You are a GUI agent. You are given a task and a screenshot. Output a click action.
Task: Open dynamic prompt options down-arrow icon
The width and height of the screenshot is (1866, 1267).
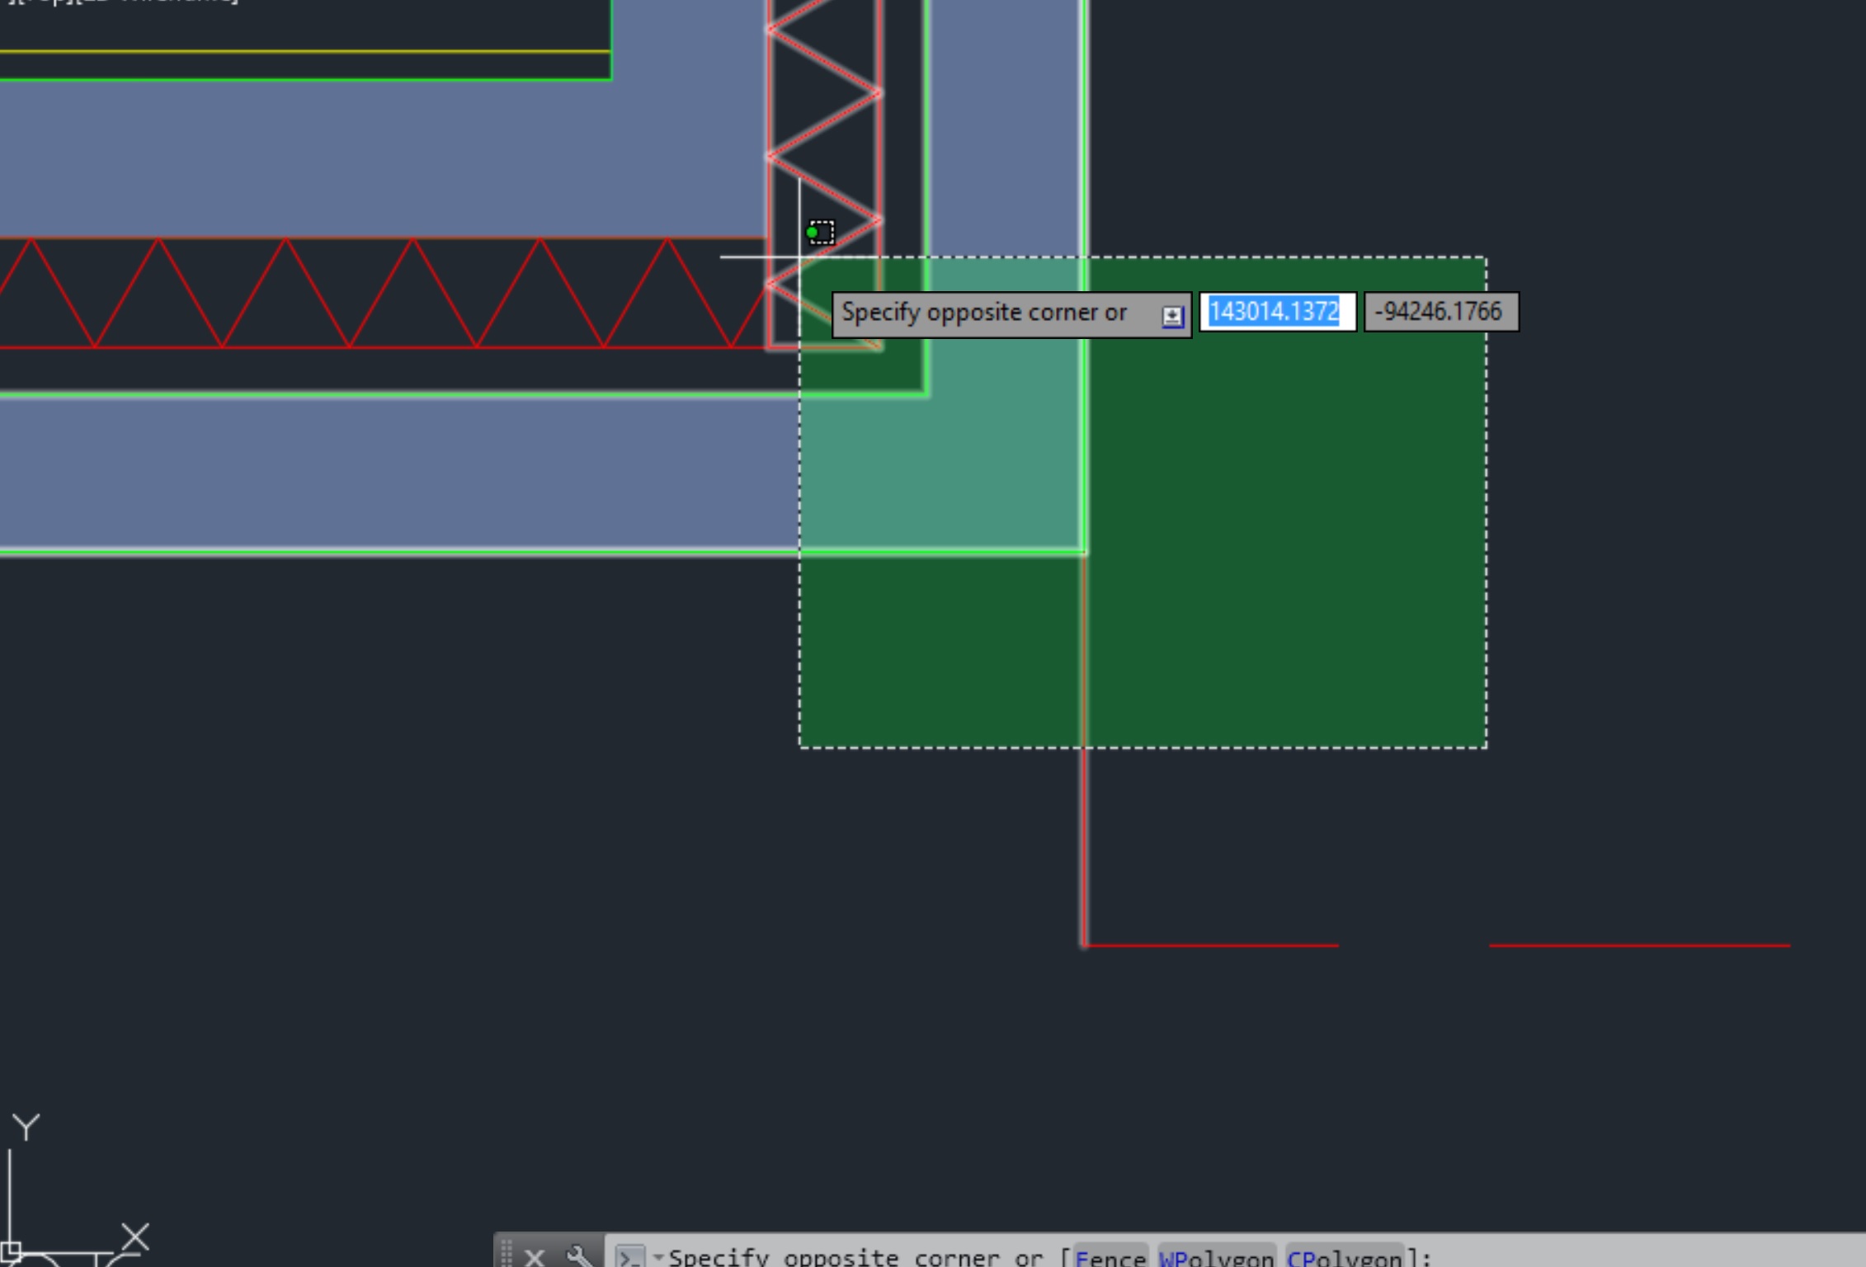(1172, 316)
